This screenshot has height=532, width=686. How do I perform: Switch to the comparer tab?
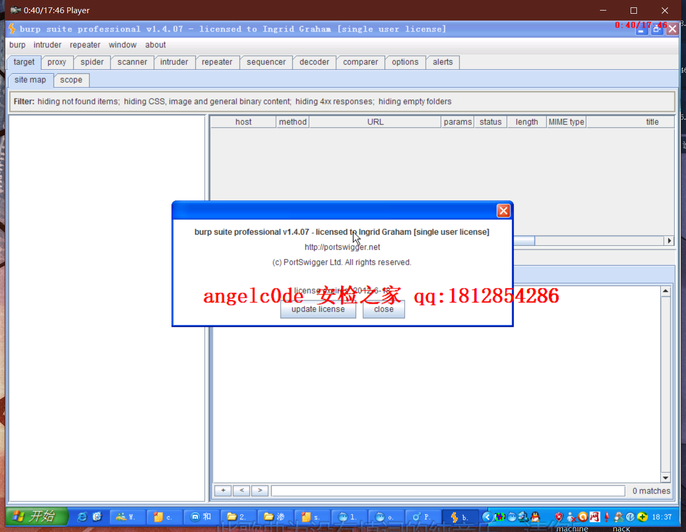tap(360, 62)
